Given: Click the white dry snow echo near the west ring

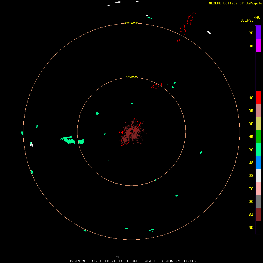Looking at the screenshot, I should (32, 145).
